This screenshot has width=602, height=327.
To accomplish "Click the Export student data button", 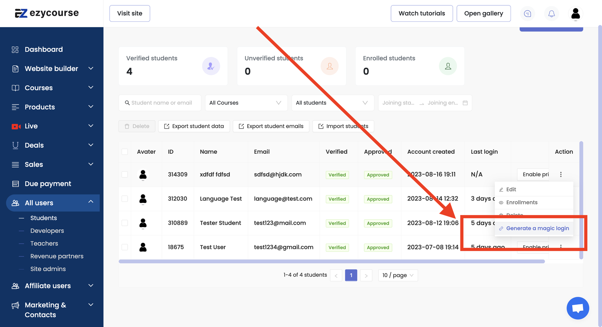I will (x=194, y=126).
